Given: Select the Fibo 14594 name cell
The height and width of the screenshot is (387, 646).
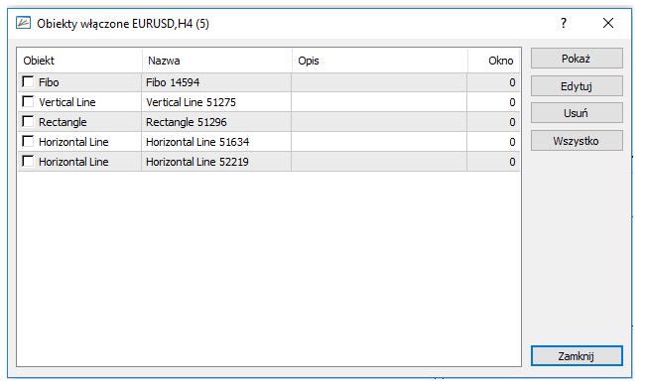Looking at the screenshot, I should point(216,82).
